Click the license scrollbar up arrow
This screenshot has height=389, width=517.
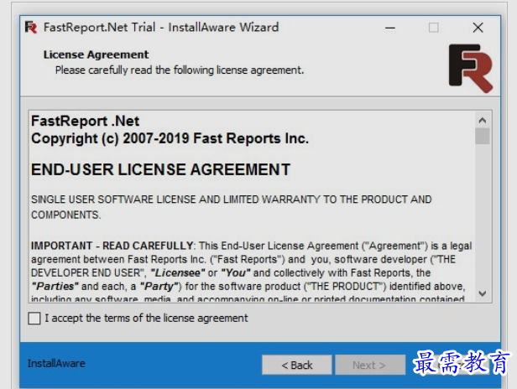pos(483,121)
